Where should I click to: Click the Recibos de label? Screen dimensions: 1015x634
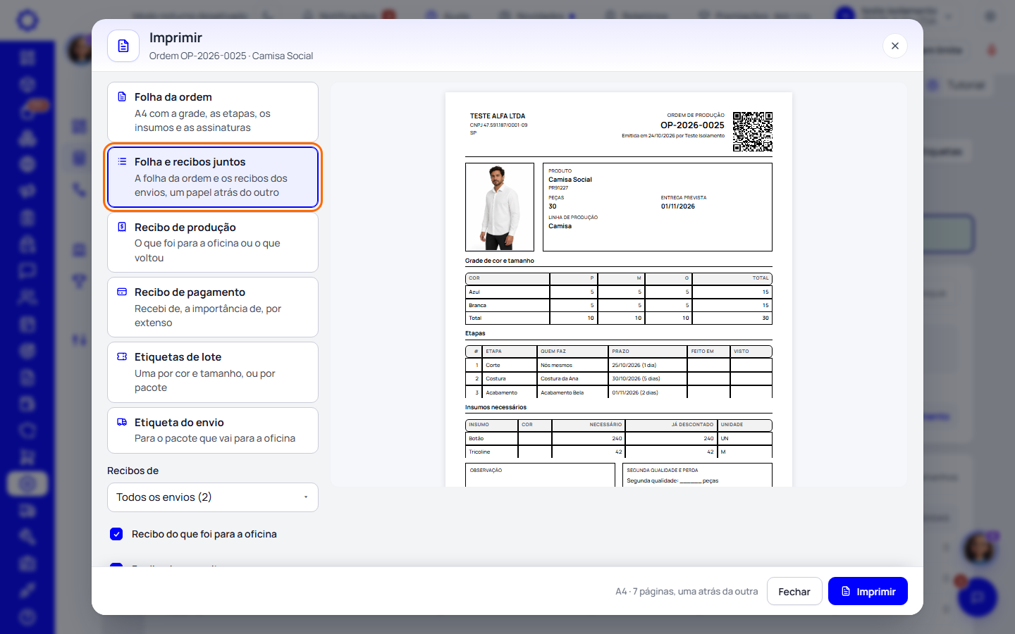[x=133, y=471]
